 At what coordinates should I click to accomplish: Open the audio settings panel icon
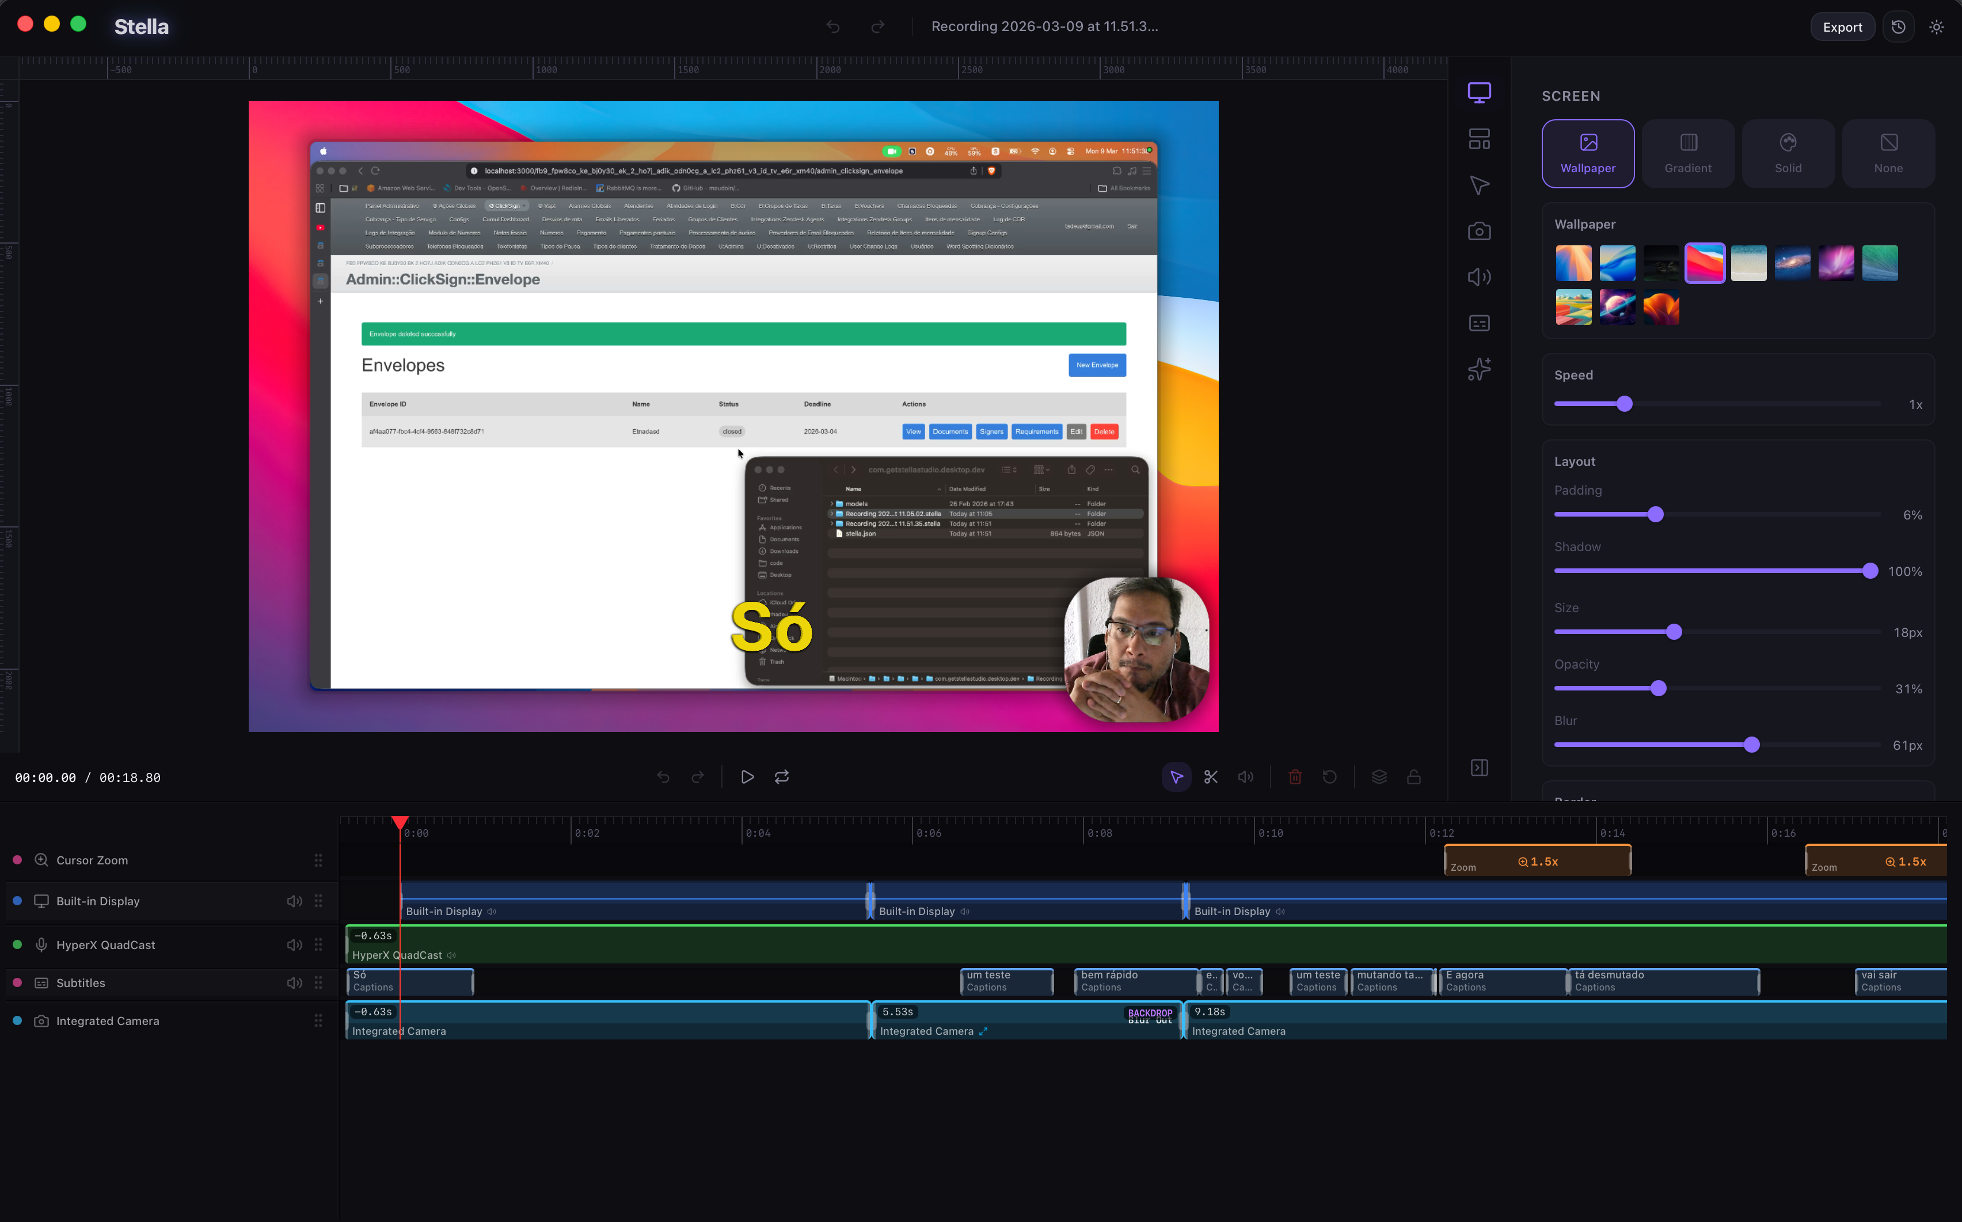click(1479, 277)
